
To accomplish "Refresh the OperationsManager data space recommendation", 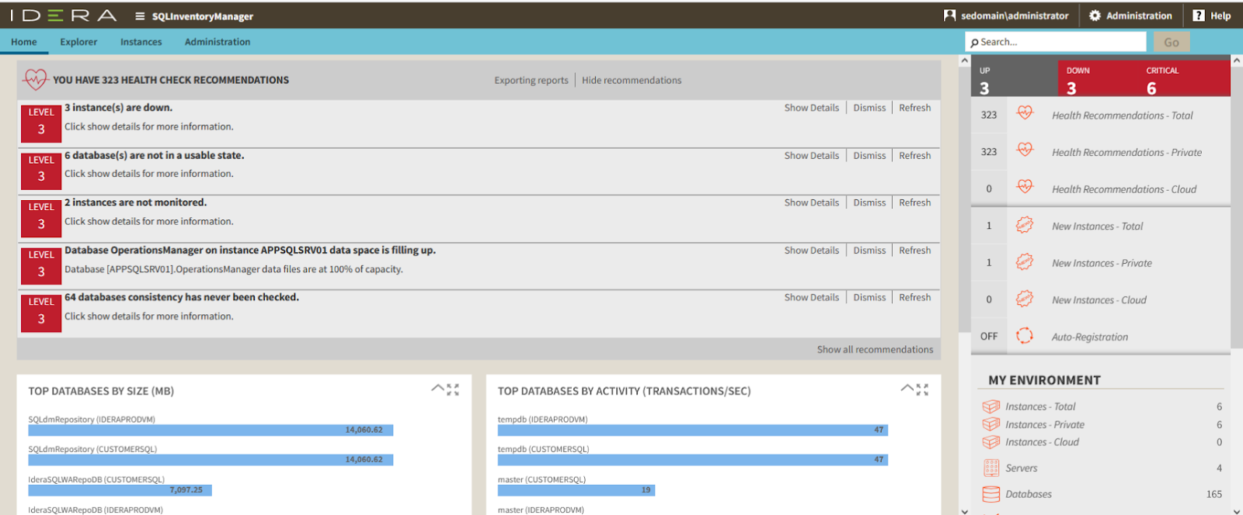I will coord(914,251).
